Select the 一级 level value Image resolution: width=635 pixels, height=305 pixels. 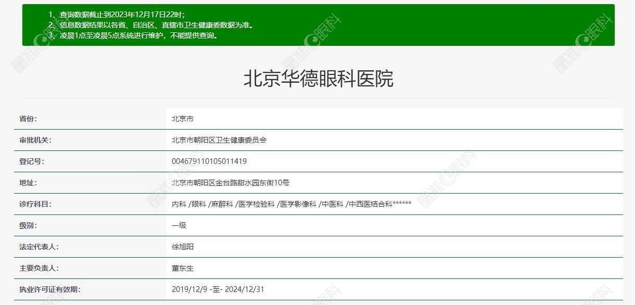coord(179,225)
